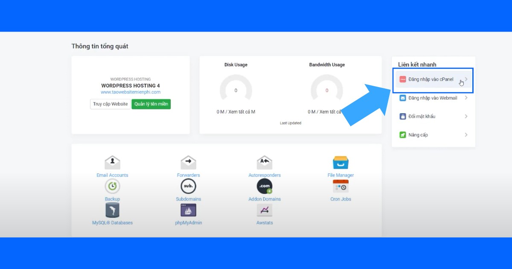Screen dimensions: 512x269
Task: Select Đổi mật khẩu quick link
Action: point(422,116)
